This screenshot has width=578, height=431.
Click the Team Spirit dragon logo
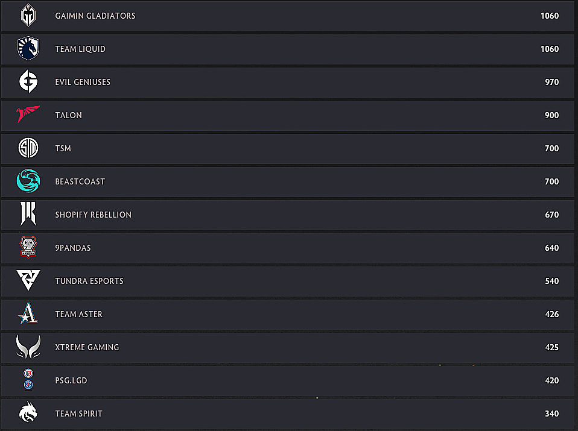pos(28,414)
